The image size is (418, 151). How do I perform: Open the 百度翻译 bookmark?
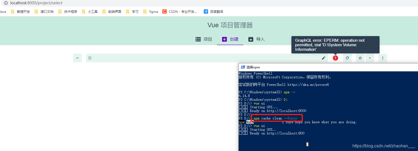tap(213, 11)
